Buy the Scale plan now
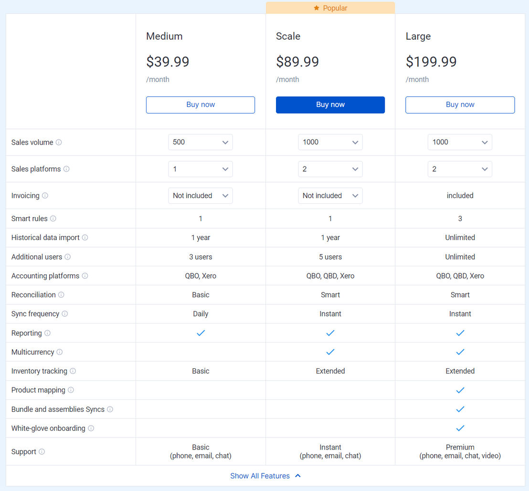 point(330,105)
